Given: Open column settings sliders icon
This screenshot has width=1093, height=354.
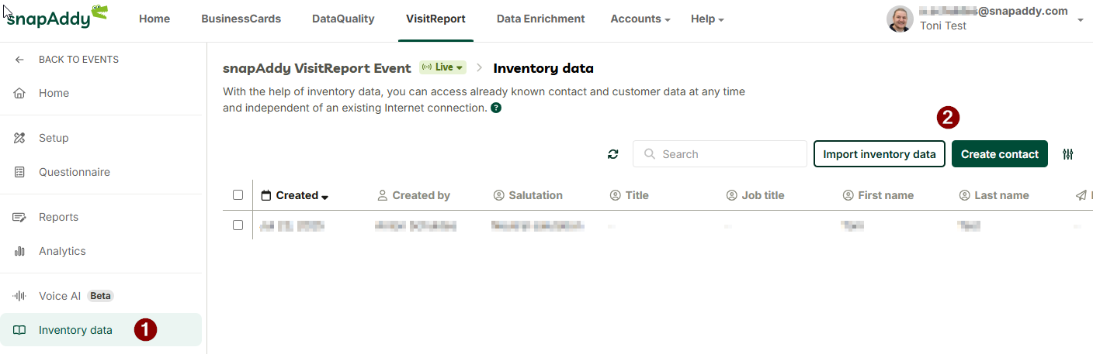Looking at the screenshot, I should tap(1068, 154).
